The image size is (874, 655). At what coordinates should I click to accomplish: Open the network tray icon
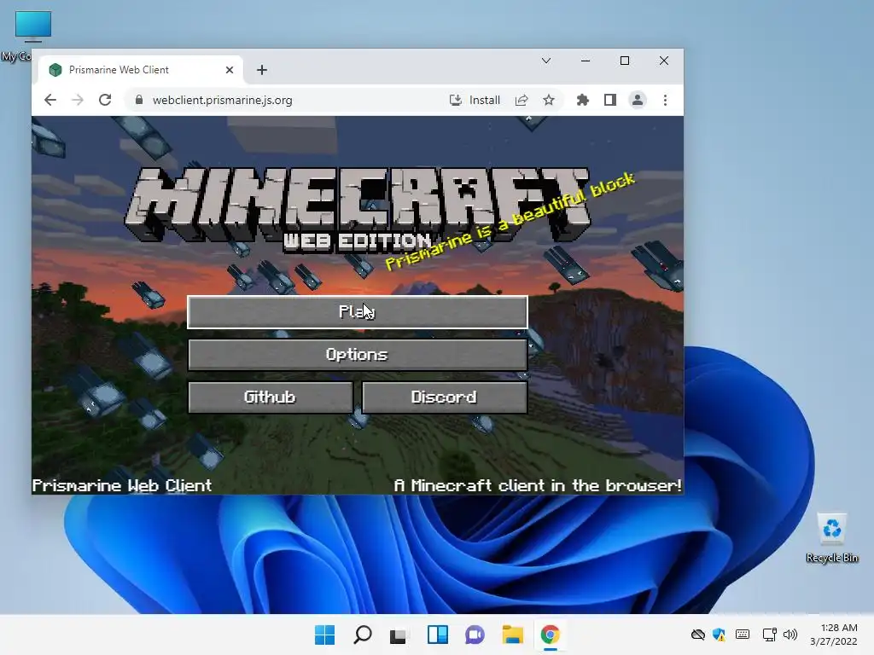(770, 635)
